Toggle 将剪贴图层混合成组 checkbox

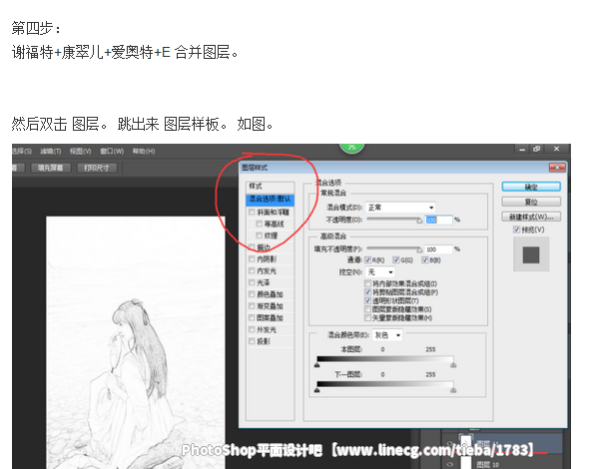pyautogui.click(x=367, y=292)
